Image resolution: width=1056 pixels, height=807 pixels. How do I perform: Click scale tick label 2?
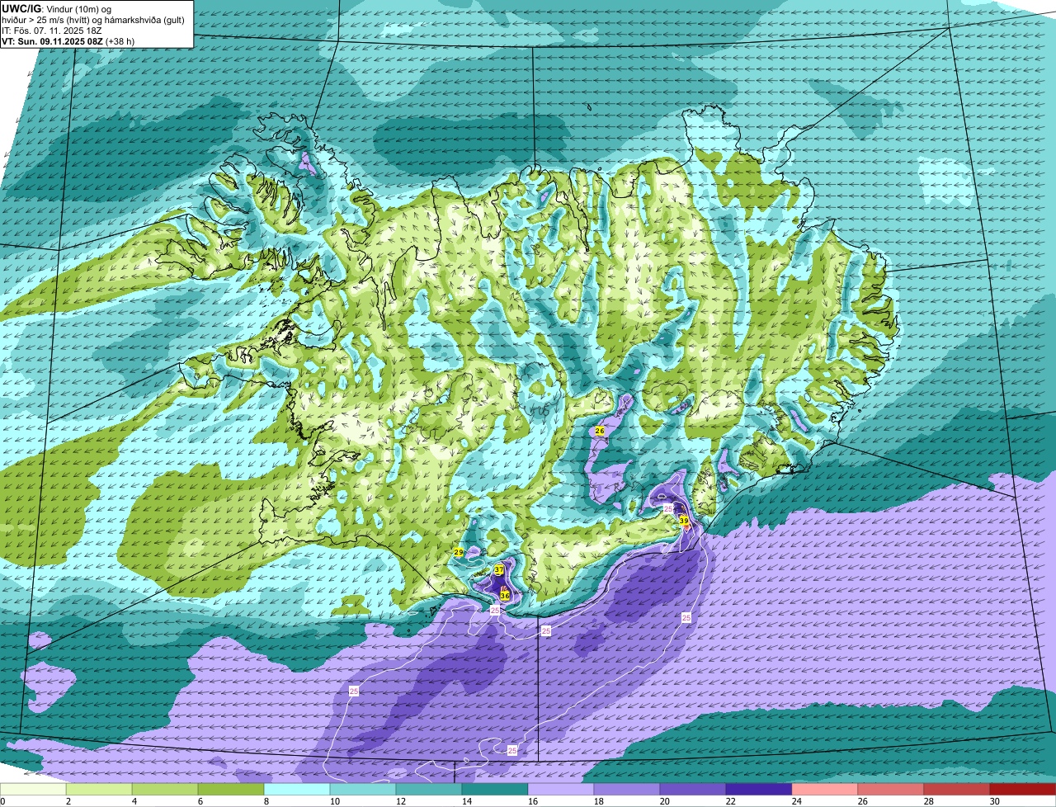coord(68,801)
